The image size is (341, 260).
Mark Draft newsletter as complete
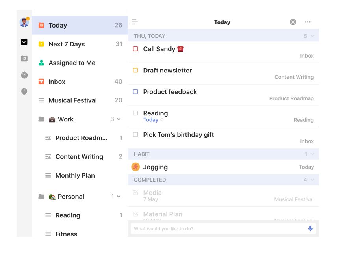point(135,70)
